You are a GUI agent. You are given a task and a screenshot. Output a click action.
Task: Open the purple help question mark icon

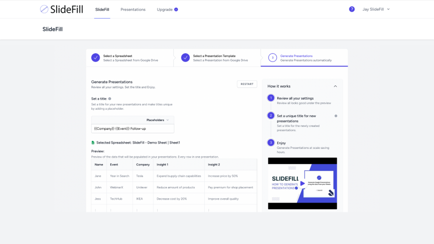coord(352,9)
